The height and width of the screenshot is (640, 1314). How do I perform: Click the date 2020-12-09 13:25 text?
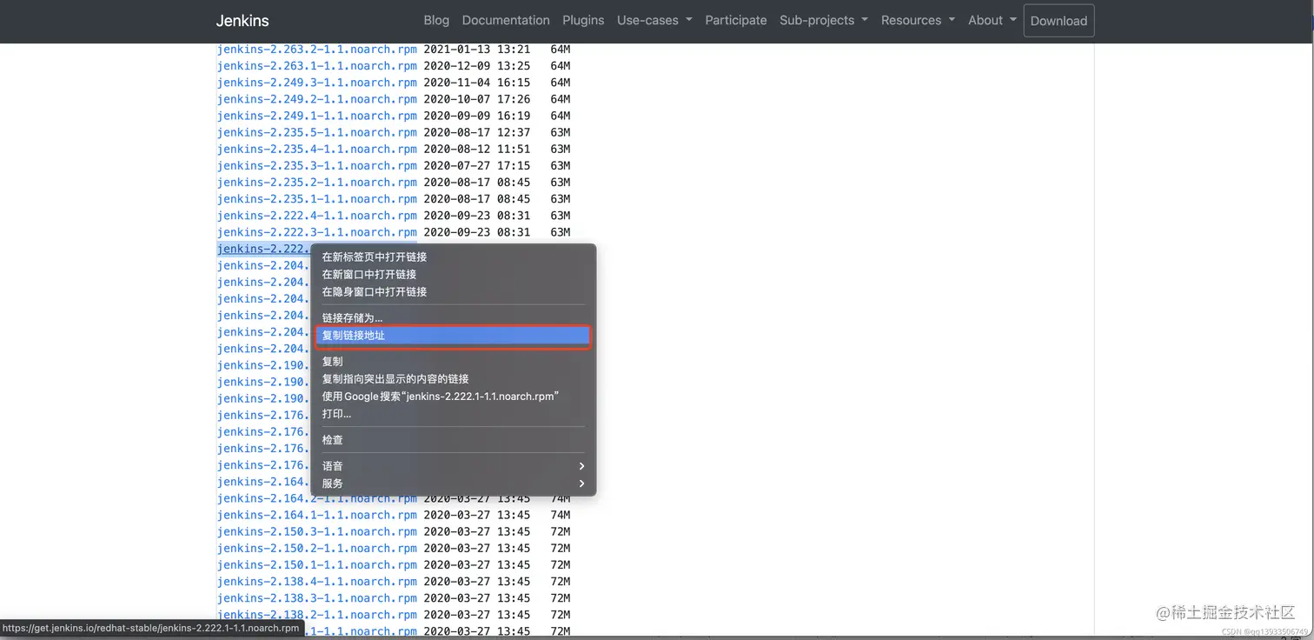point(477,66)
